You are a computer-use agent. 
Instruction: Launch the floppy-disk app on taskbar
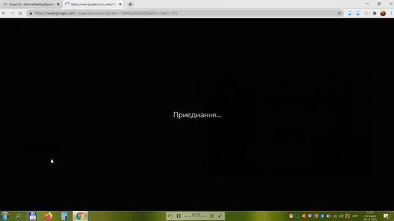coord(33,216)
